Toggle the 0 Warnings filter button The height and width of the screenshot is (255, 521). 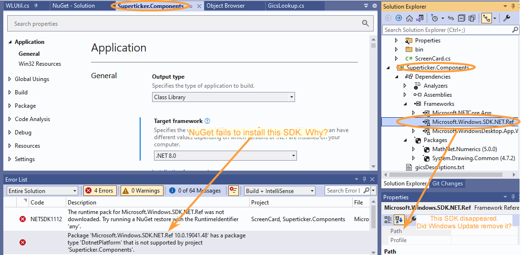coord(142,191)
